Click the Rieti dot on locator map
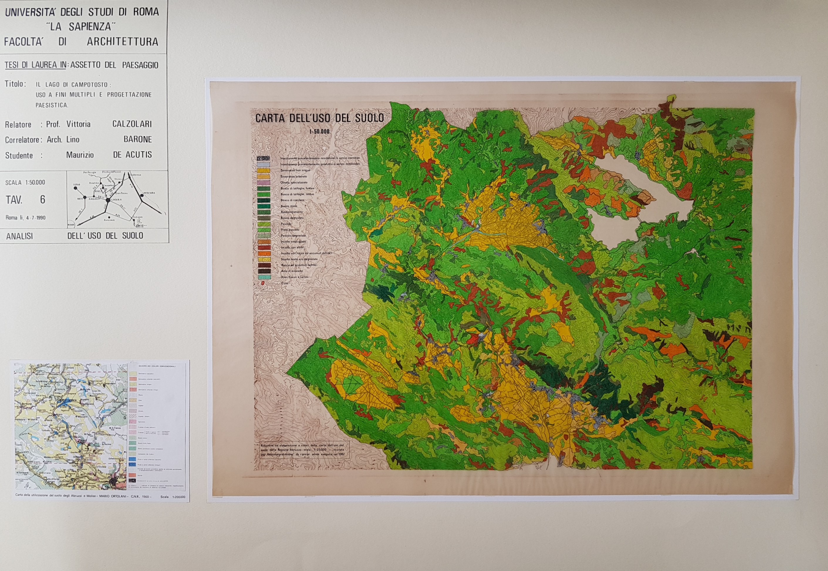The image size is (828, 571). [85, 197]
